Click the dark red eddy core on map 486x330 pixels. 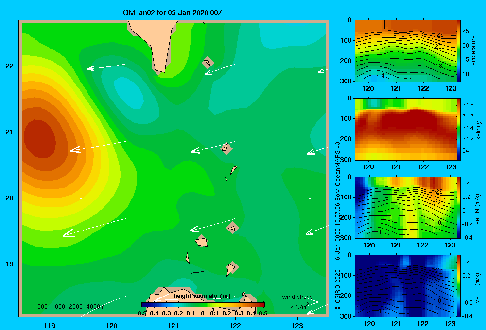point(40,139)
